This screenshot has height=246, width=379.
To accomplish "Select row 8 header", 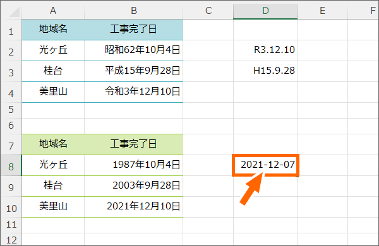I will (x=11, y=165).
